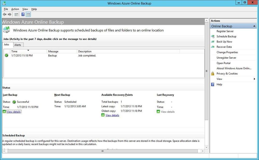259x160 pixels.
Task: Select the job time '1/7/2013 11:18 PM' cell
Action: pyautogui.click(x=22, y=55)
